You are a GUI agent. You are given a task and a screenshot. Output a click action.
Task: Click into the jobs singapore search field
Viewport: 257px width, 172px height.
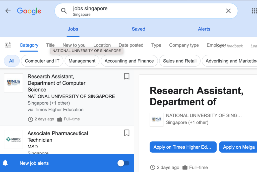(146, 11)
